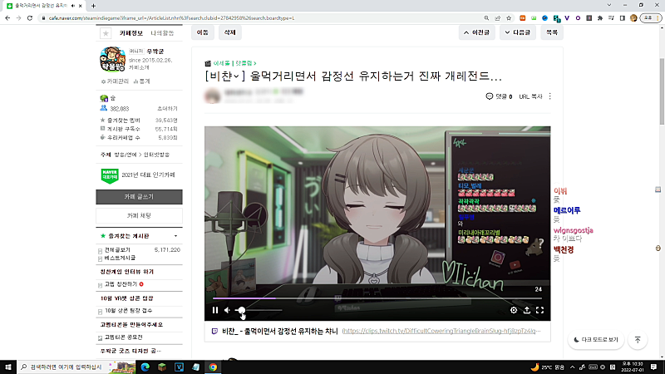Open the 카페 채팅 button
The image size is (665, 374).
139,216
